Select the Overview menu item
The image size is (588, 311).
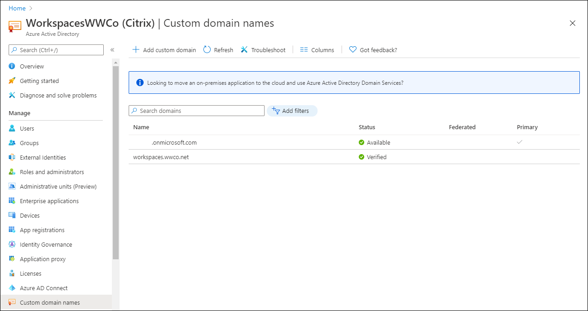(x=32, y=66)
